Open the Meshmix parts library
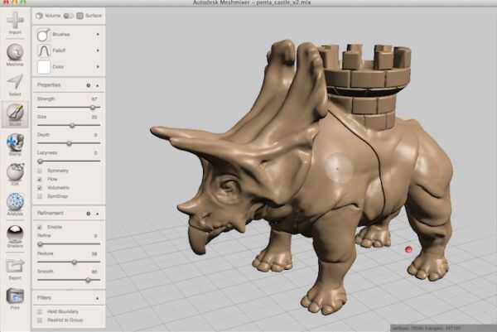 click(15, 55)
